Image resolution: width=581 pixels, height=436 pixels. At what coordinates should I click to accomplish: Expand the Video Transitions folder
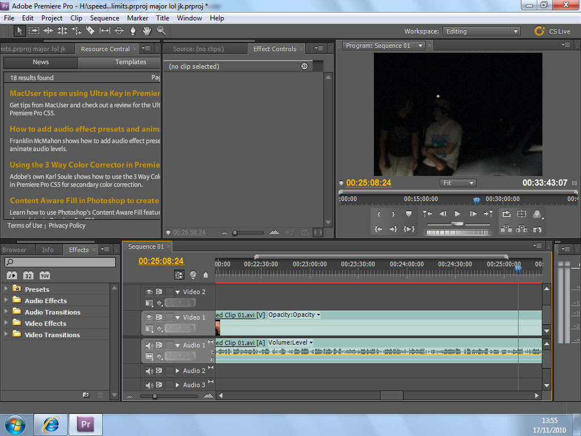point(6,334)
